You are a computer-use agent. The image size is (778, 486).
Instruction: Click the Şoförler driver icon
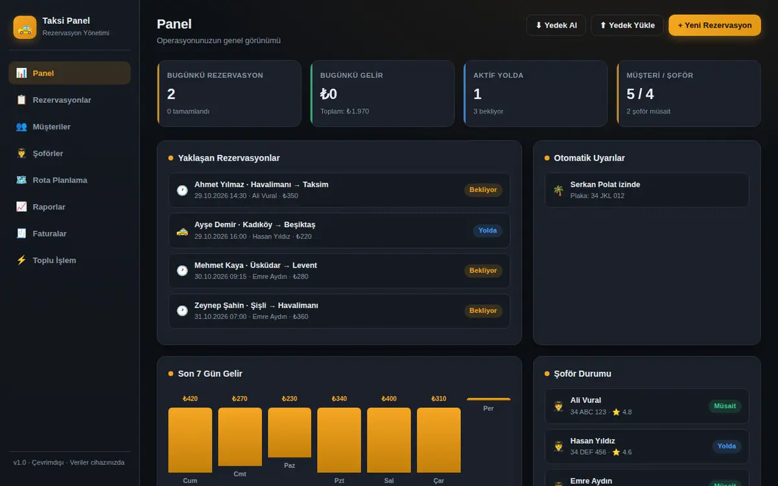tap(21, 154)
